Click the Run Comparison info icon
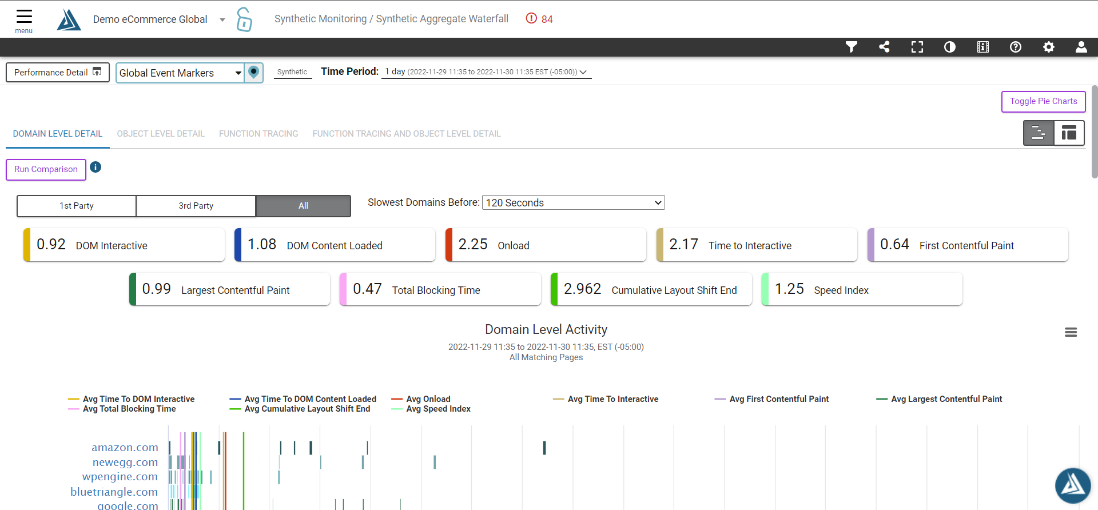 pos(96,167)
